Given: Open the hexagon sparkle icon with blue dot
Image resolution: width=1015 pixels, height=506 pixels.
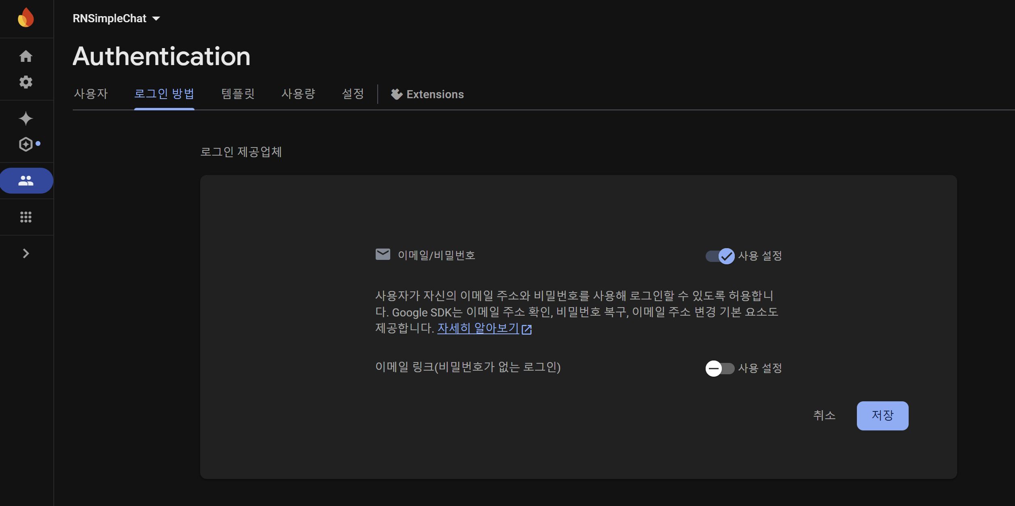Looking at the screenshot, I should [26, 144].
